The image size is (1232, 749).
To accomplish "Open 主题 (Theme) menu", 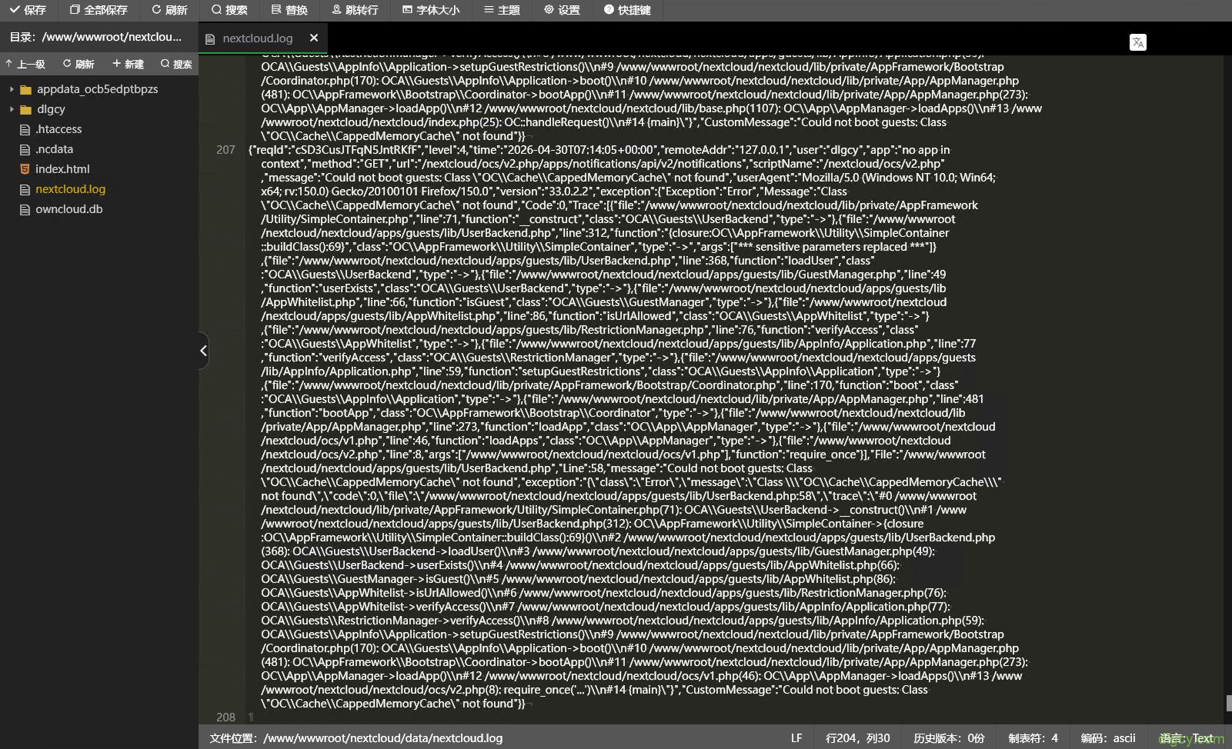I will coord(502,10).
